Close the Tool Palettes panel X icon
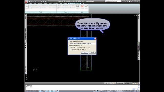This screenshot has height=92, width=164. pos(26,15)
